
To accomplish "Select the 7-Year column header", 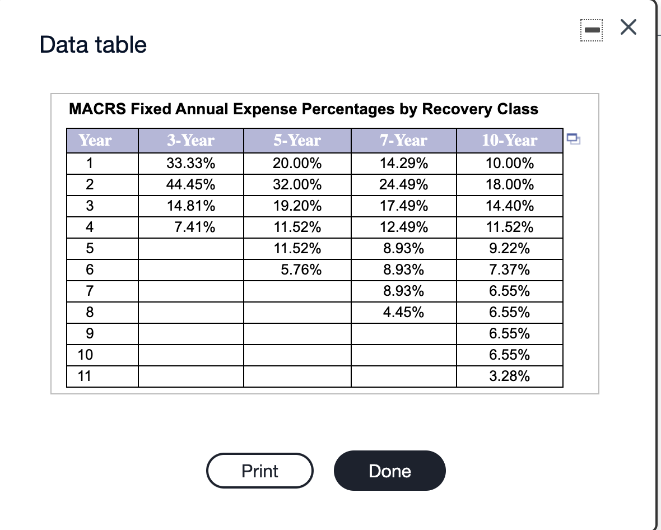I will point(403,141).
